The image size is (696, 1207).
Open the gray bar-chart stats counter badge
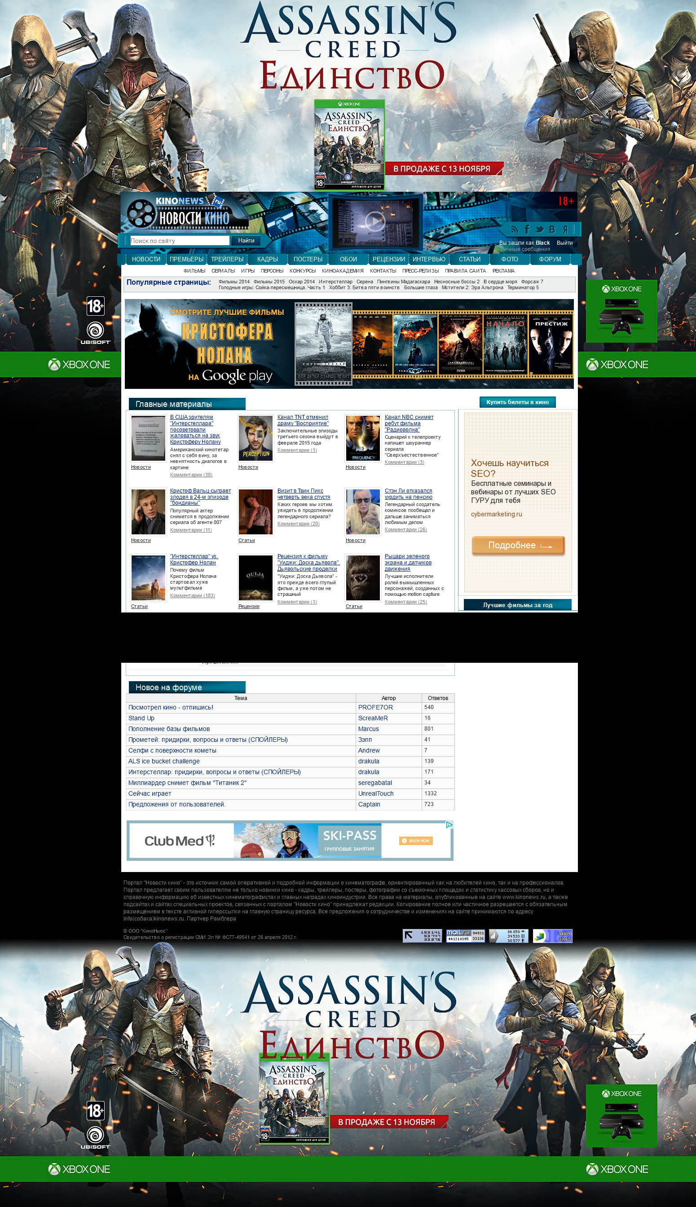tap(509, 935)
